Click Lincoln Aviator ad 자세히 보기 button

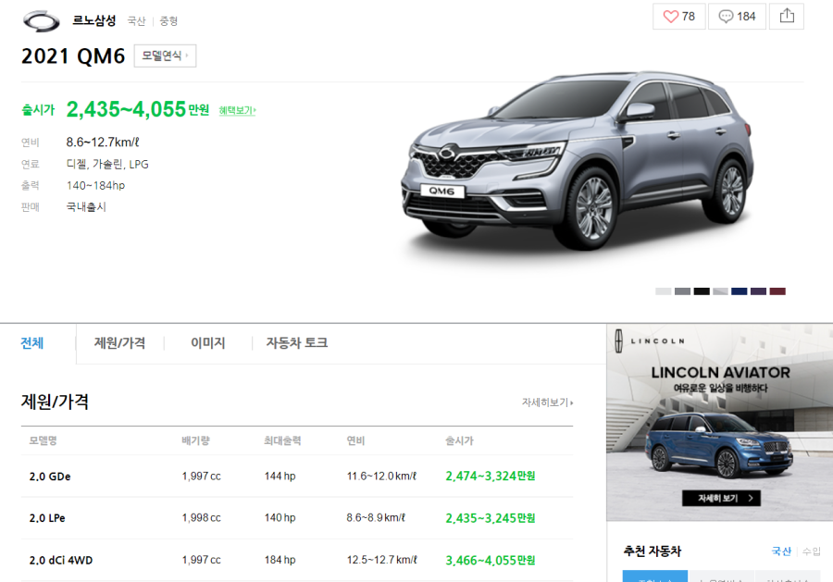721,498
